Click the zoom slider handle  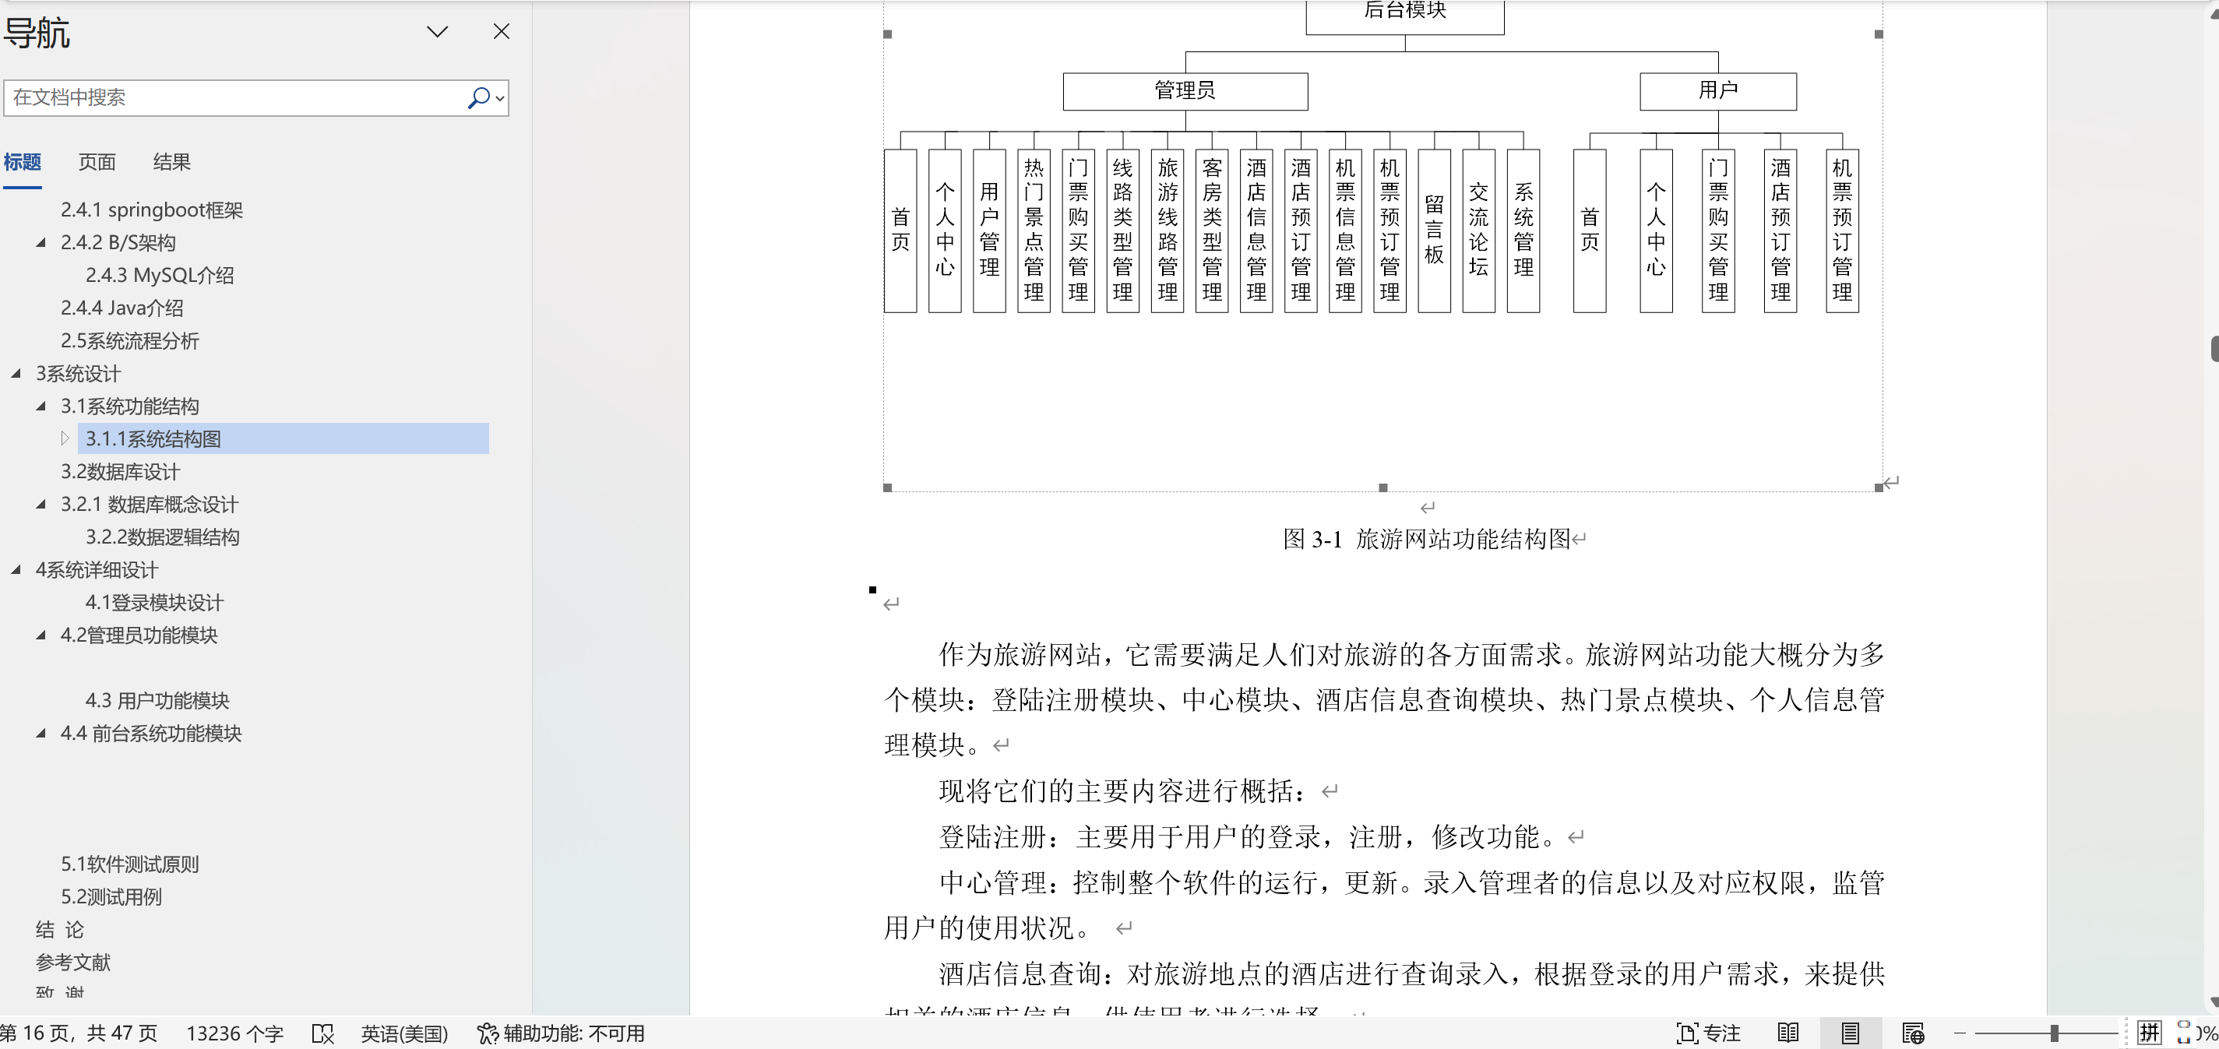pyautogui.click(x=2055, y=1033)
